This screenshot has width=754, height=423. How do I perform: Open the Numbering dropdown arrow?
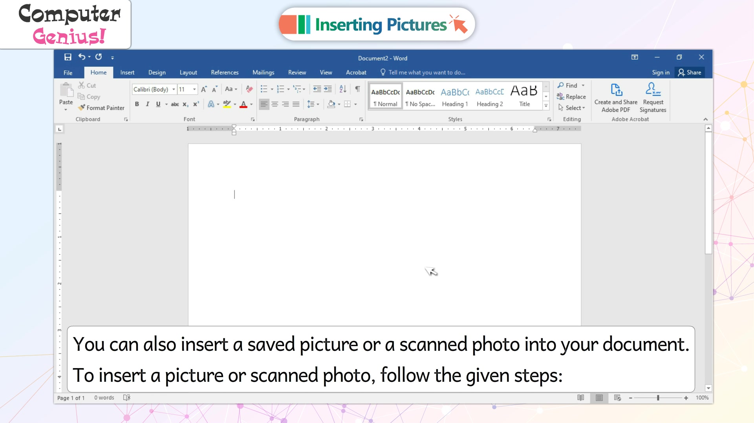(x=289, y=89)
